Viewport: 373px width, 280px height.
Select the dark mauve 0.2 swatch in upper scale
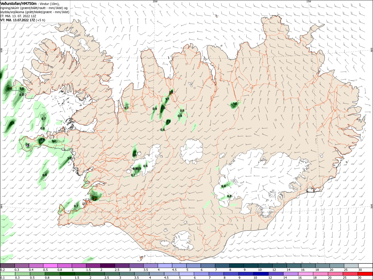[7, 266]
